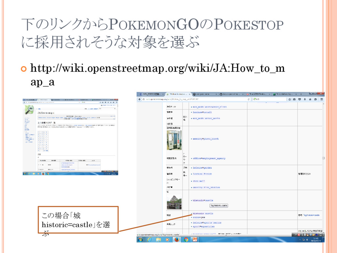Open the bookmarks list icon
This screenshot has height=253, width=337.
click(x=295, y=99)
